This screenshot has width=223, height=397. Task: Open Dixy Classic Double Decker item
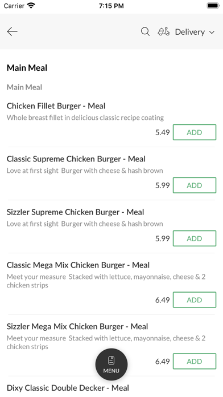pyautogui.click(x=68, y=388)
